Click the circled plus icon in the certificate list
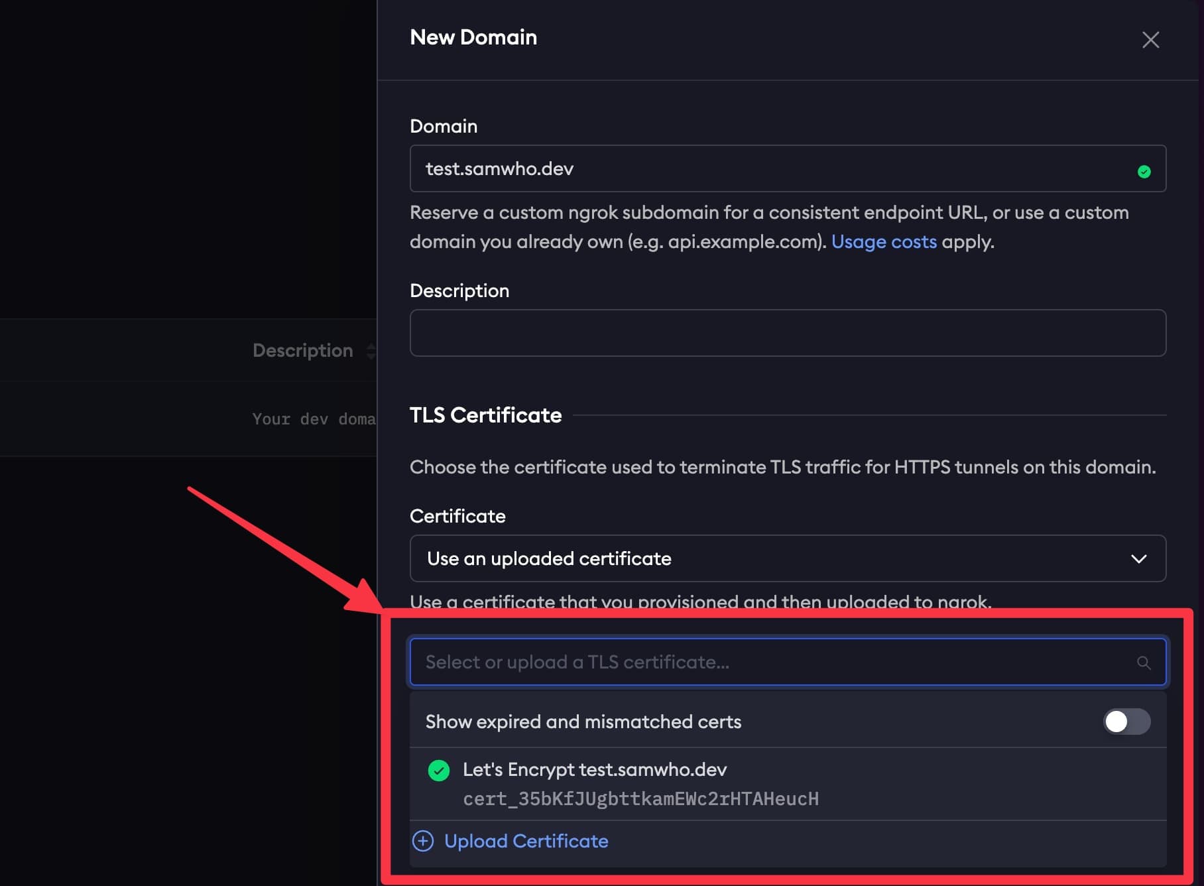Image resolution: width=1204 pixels, height=886 pixels. coord(422,840)
